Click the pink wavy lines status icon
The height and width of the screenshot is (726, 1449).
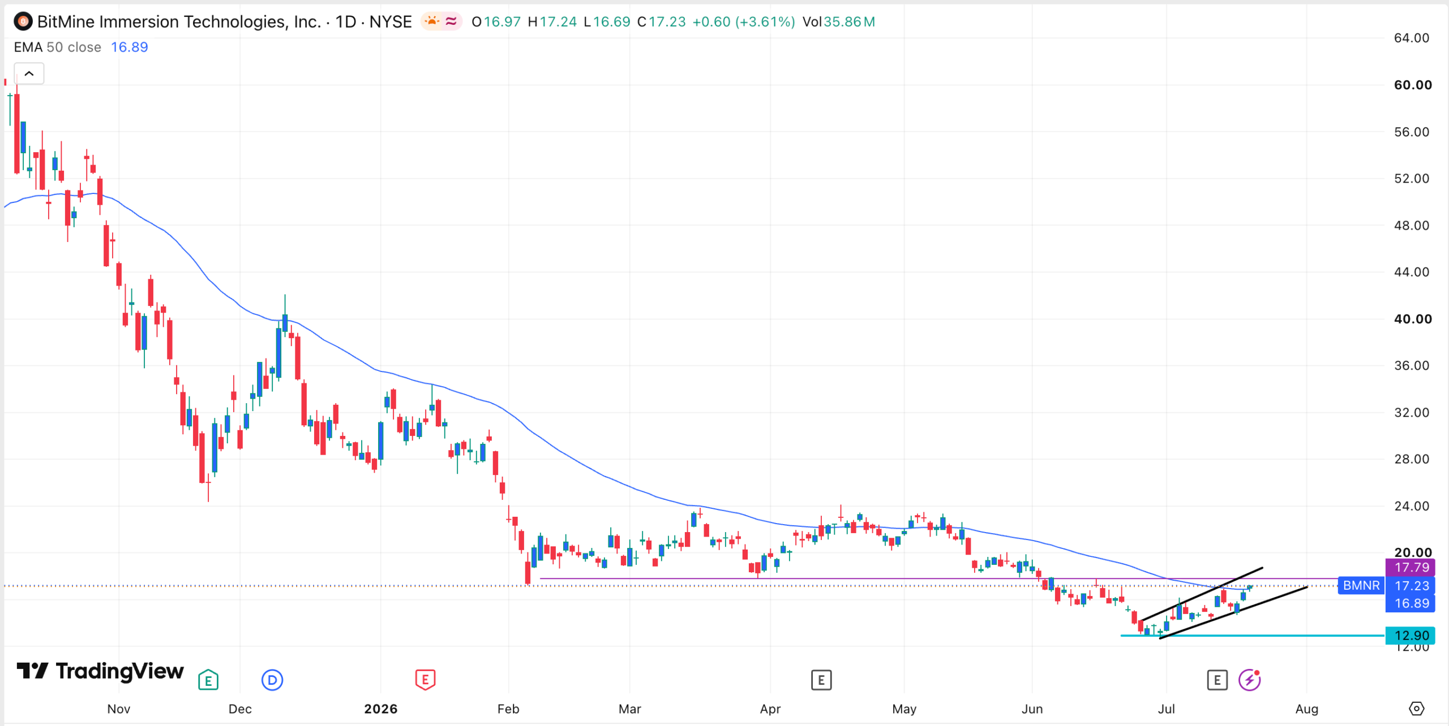[451, 21]
